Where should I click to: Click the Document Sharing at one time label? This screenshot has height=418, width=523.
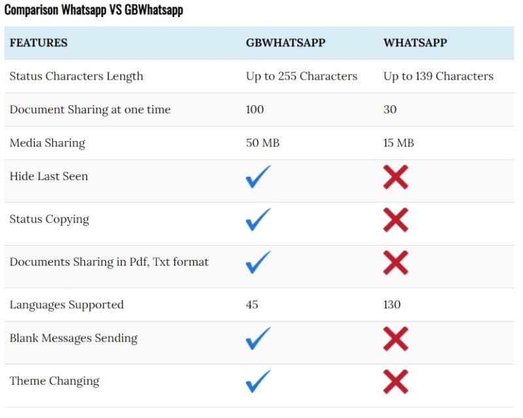click(90, 110)
